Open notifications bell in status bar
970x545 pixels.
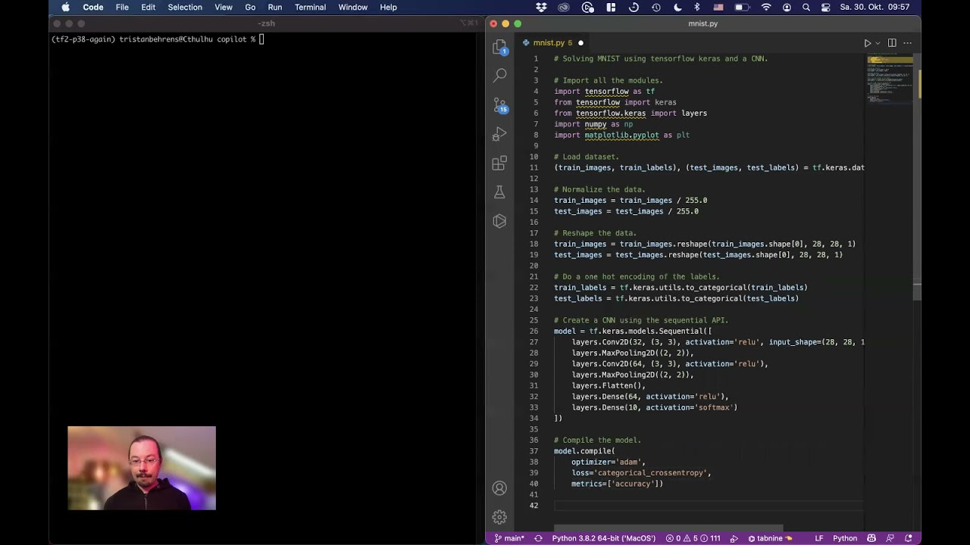(908, 538)
